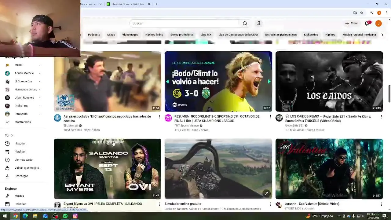
Task: Switch to the JBazaldua Stream tab
Action: click(x=128, y=4)
